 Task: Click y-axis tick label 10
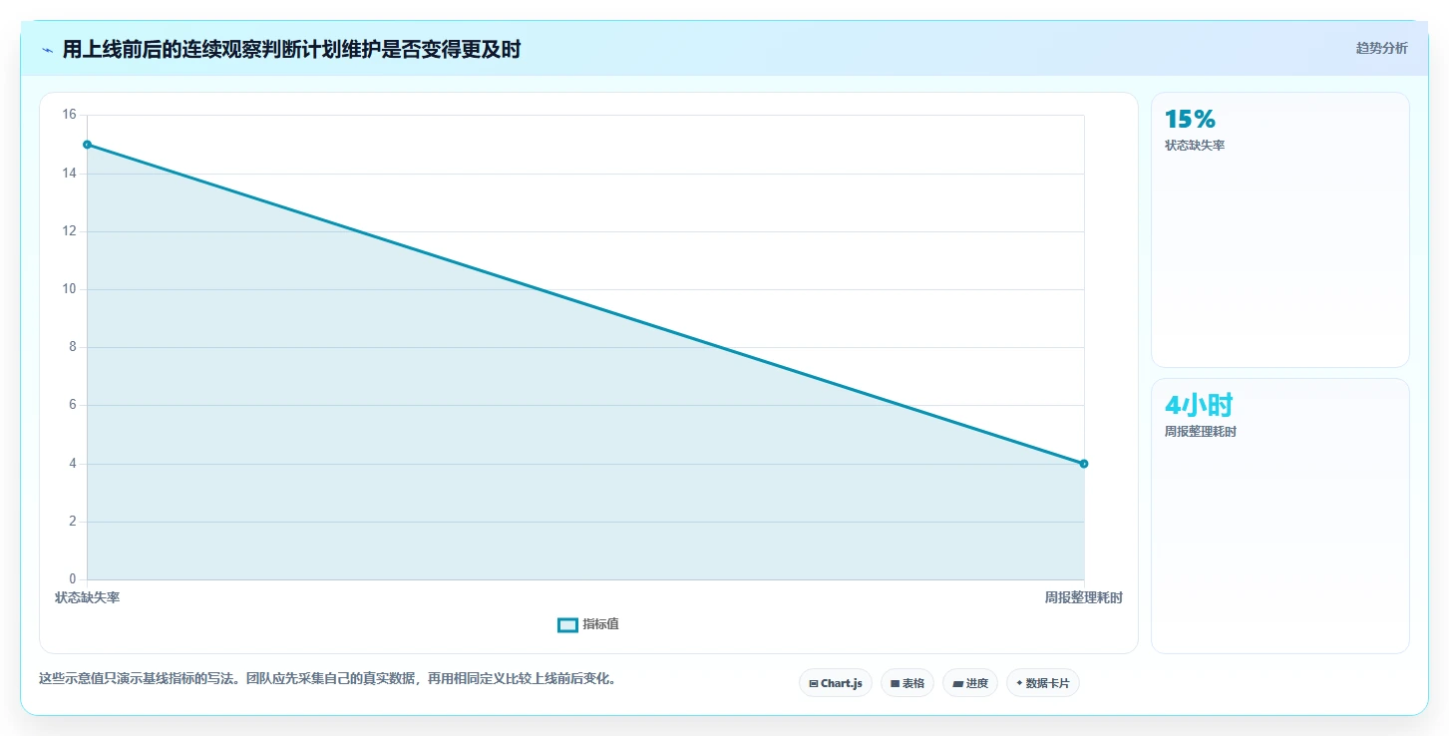[x=69, y=289]
